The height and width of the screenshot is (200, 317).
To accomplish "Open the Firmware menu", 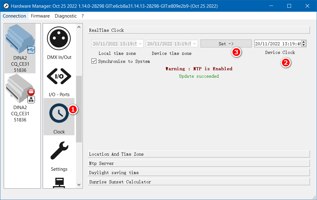I will tap(40, 16).
